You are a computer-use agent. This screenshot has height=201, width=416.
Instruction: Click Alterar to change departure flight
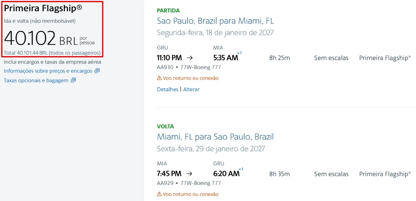point(192,89)
